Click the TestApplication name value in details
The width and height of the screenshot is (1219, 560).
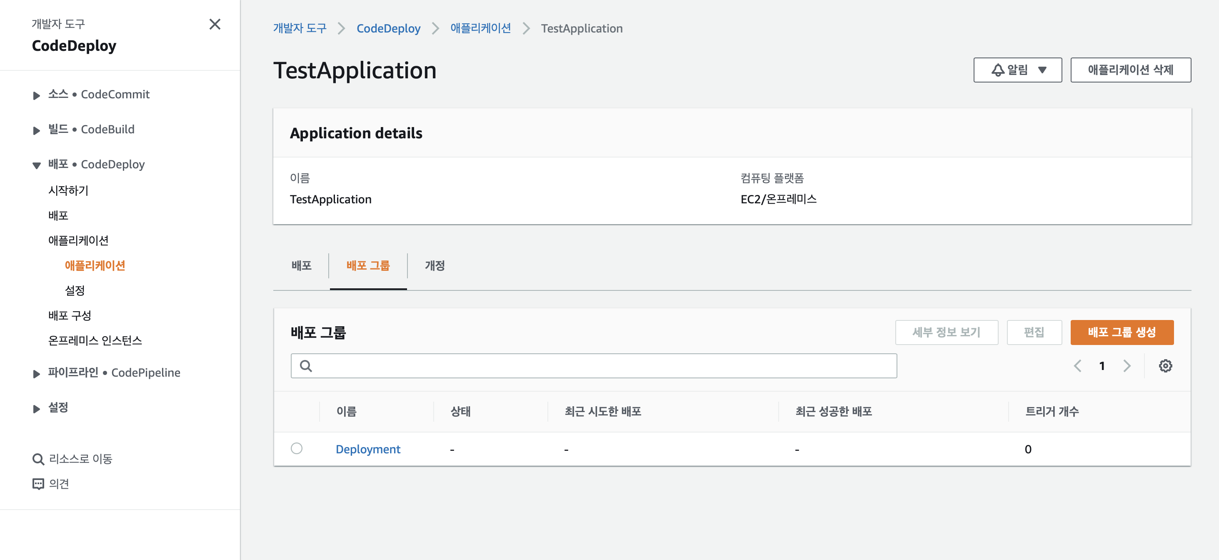point(331,199)
